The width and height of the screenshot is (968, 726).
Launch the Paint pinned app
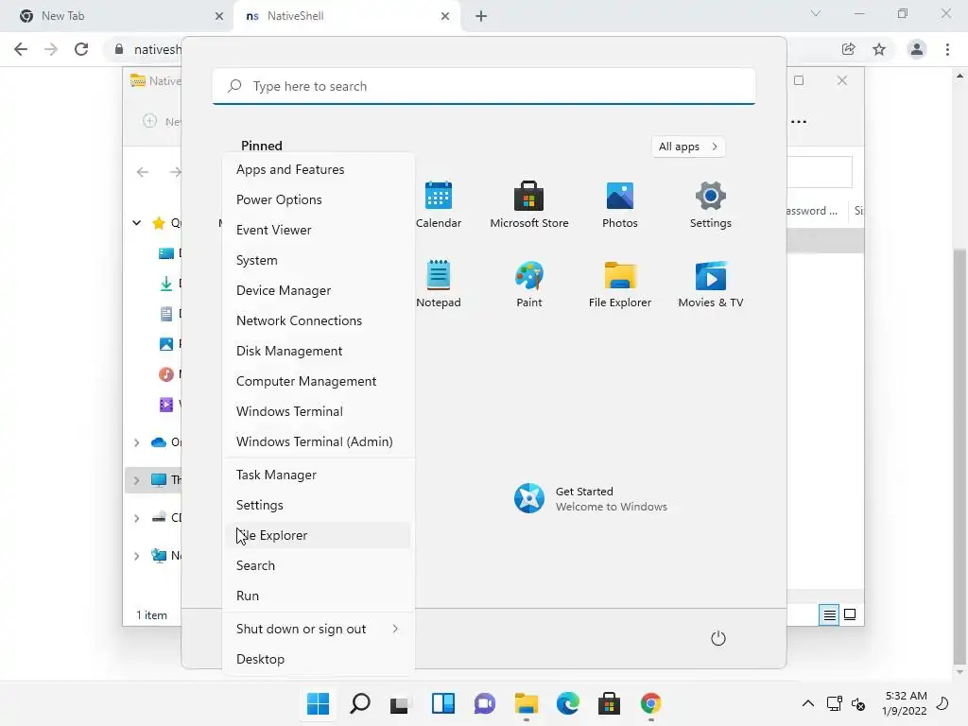(529, 284)
